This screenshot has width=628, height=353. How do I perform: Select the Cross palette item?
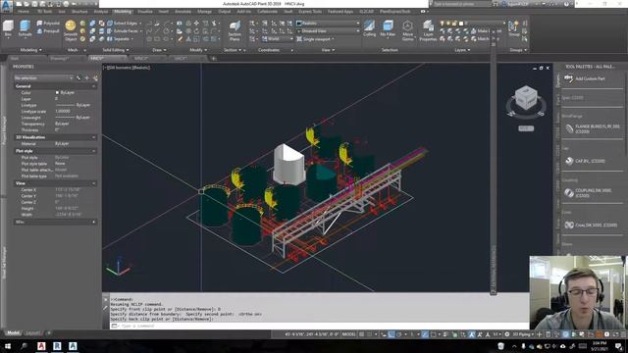pos(591,225)
